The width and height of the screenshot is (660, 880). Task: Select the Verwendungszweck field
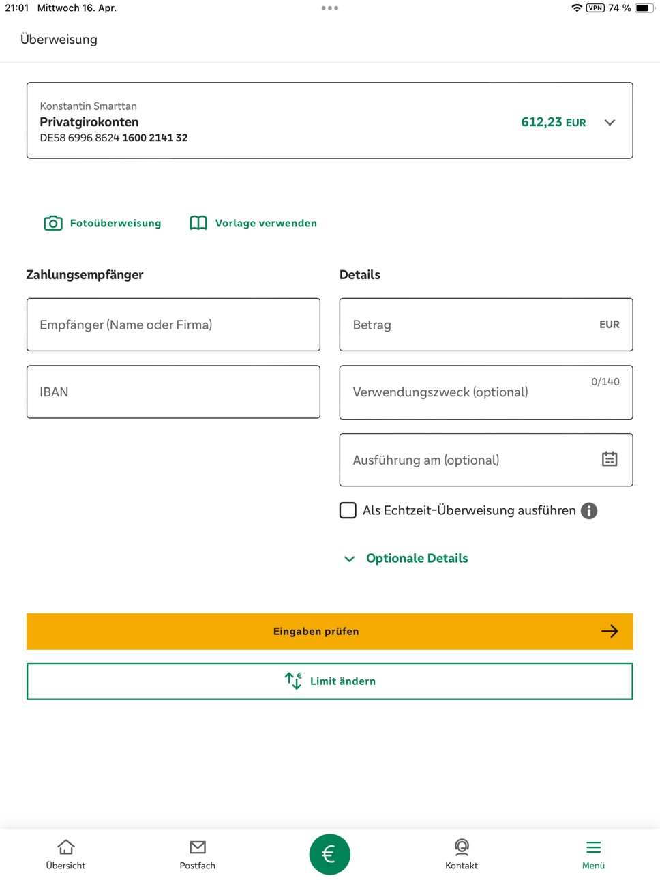(486, 392)
